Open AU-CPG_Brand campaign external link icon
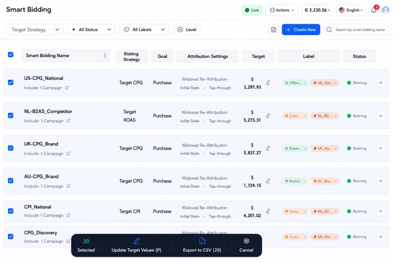The height and width of the screenshot is (263, 393). coord(68,186)
